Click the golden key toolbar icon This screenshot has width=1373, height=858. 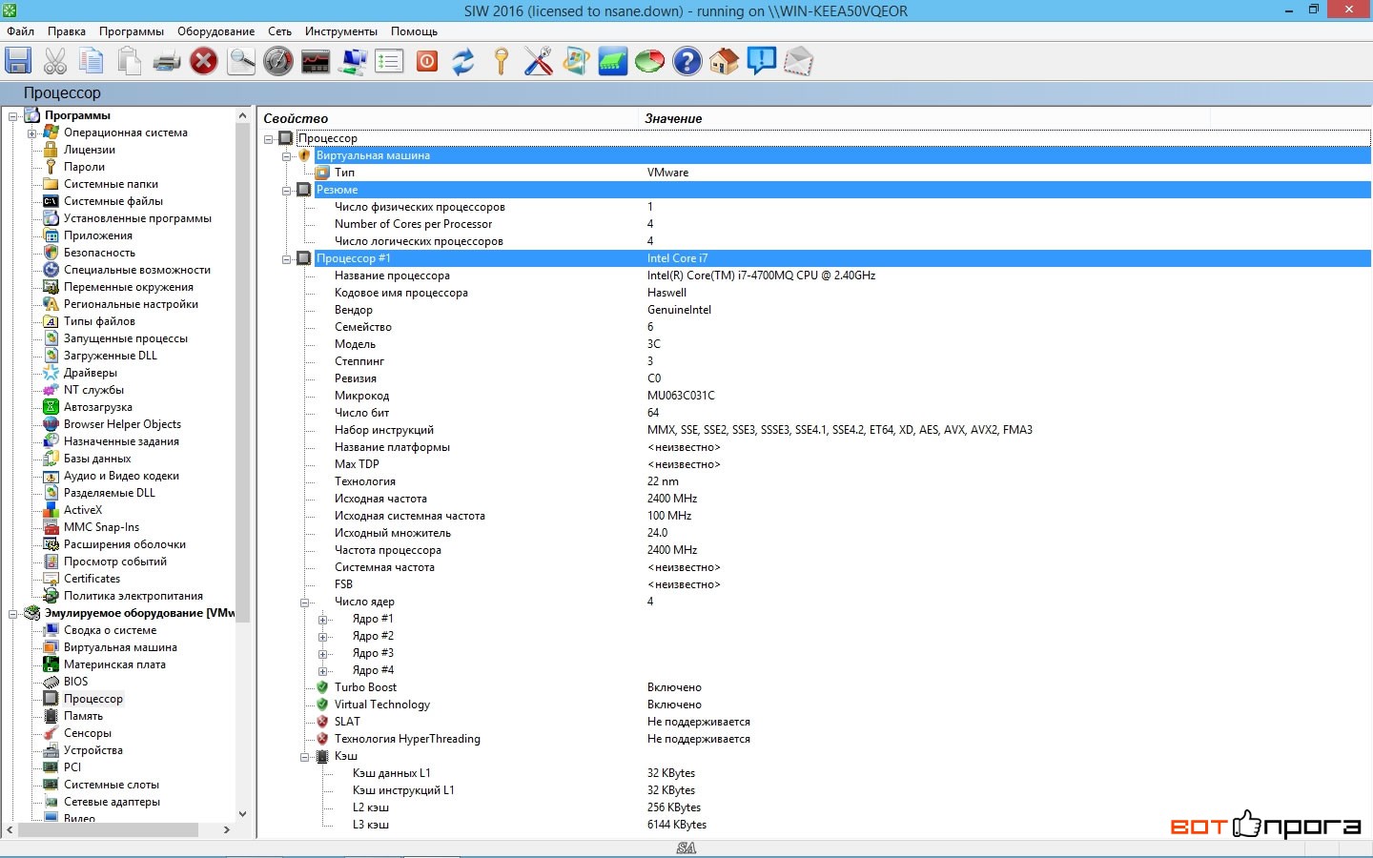501,61
